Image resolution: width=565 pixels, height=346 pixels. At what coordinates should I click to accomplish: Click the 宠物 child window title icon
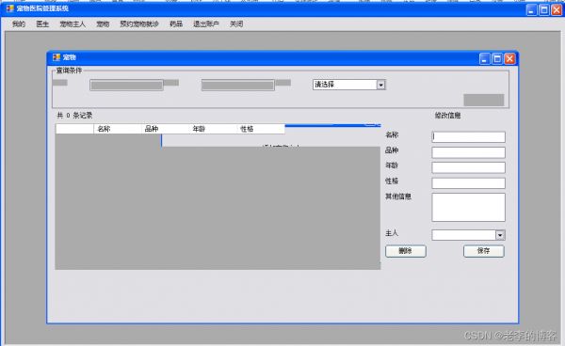tap(56, 57)
